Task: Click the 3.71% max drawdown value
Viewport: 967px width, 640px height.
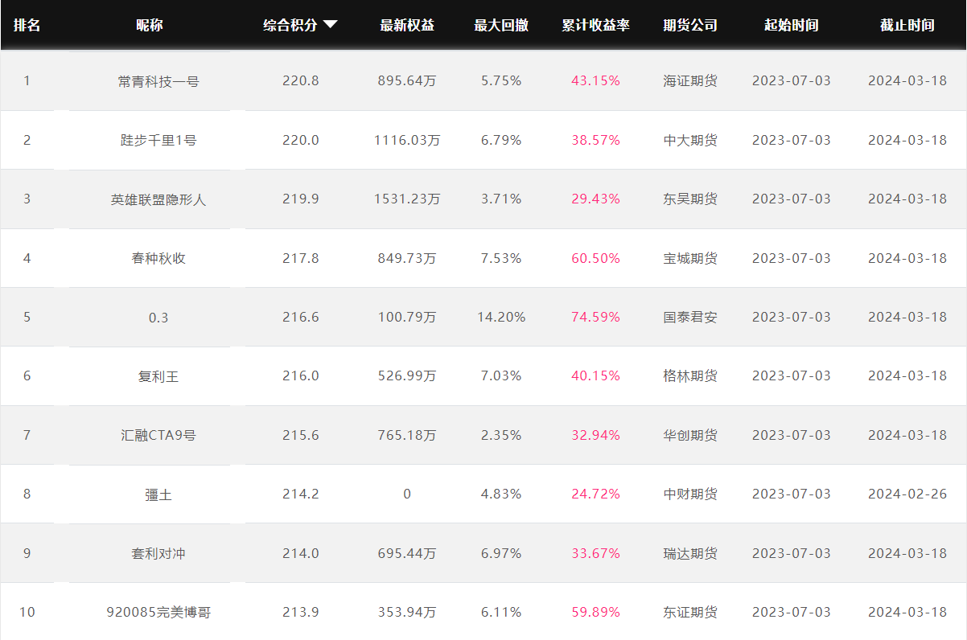Action: (501, 199)
